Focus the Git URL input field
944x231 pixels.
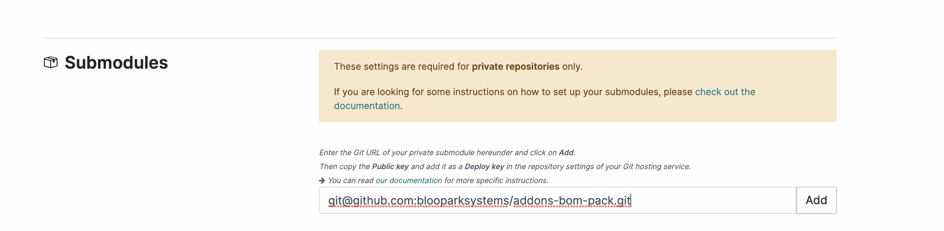558,200
